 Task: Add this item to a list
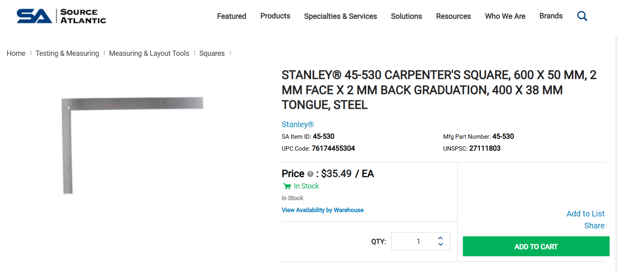[x=585, y=214]
